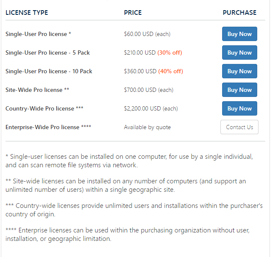Click the single-user license footnote paragraph

pyautogui.click(x=129, y=160)
